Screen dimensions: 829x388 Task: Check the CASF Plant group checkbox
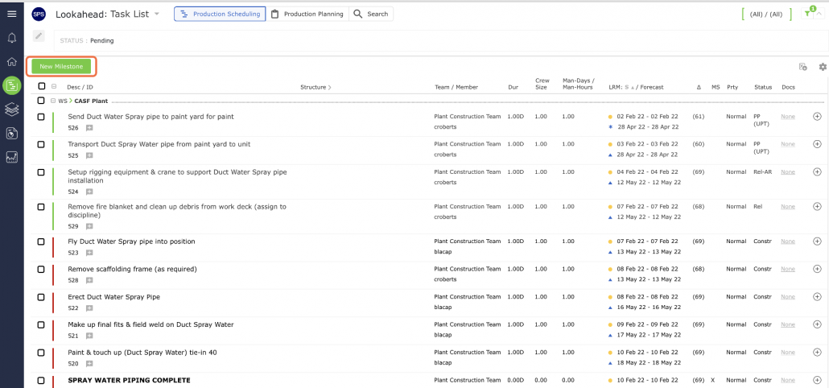pyautogui.click(x=41, y=101)
